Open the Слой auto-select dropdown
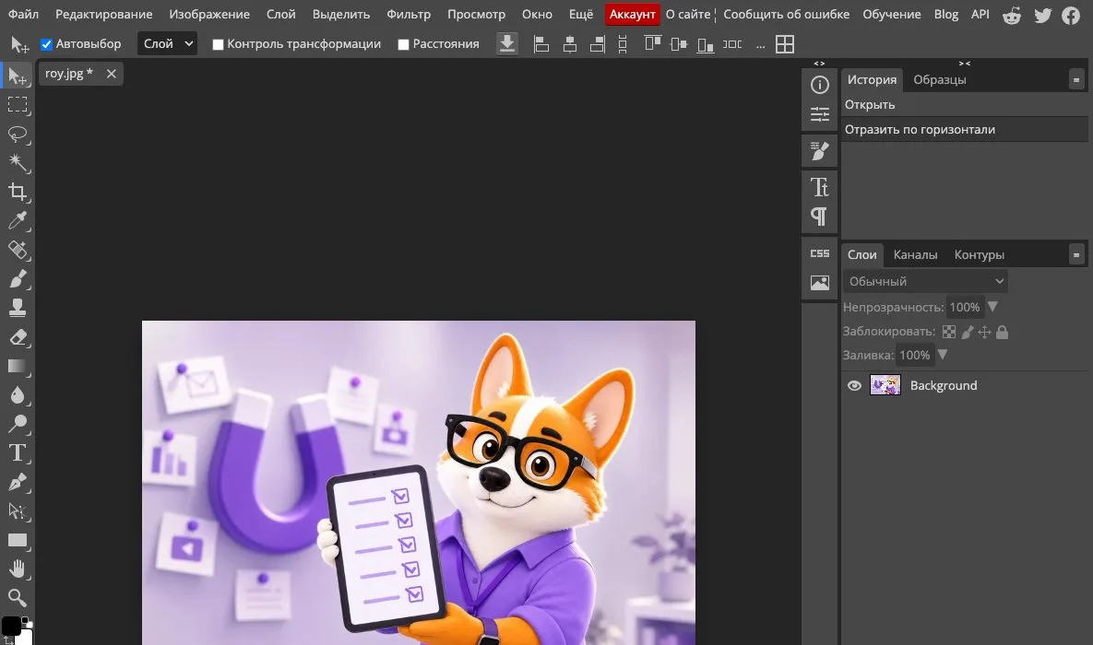Screen dimensions: 1093x645 pyautogui.click(x=167, y=44)
